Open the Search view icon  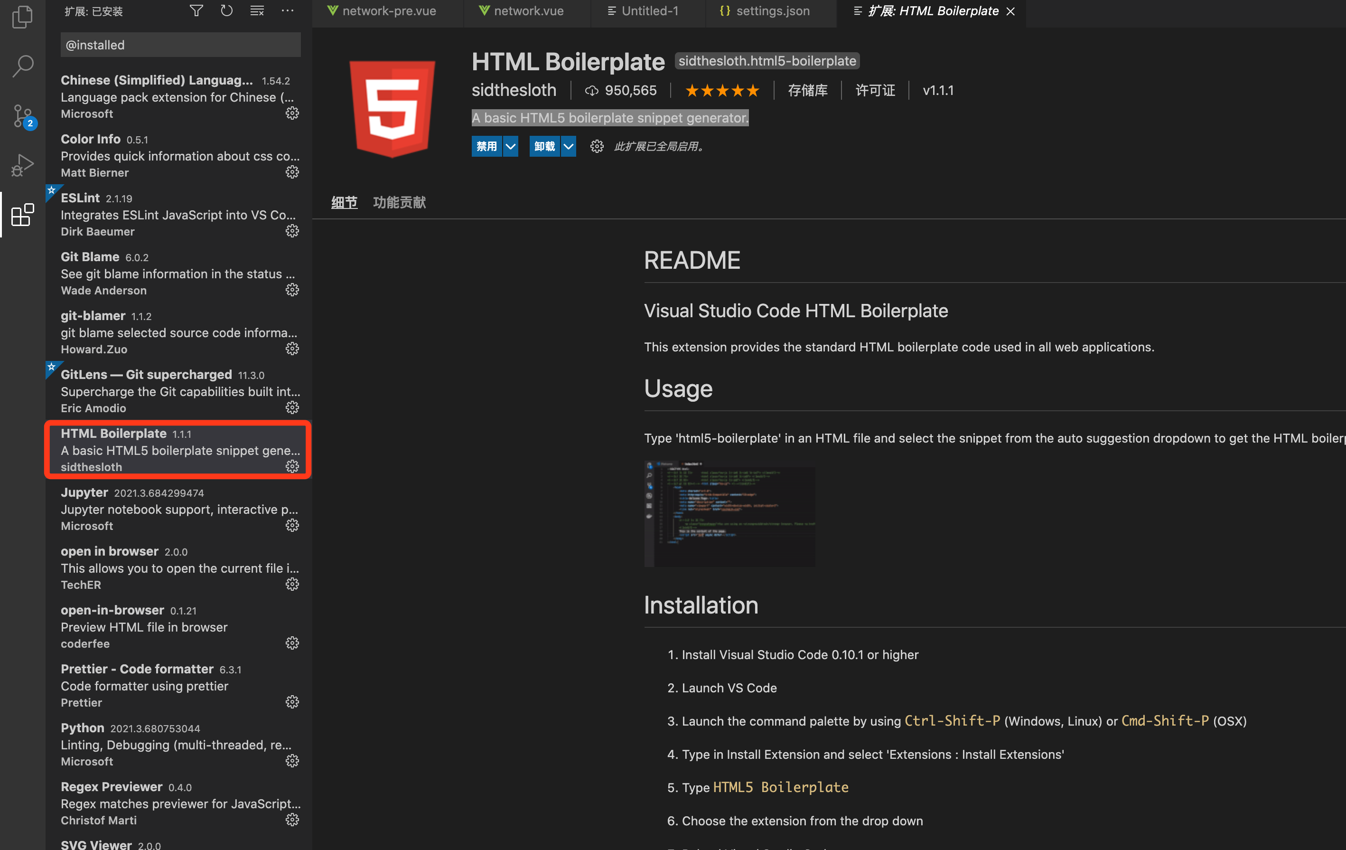(x=22, y=66)
